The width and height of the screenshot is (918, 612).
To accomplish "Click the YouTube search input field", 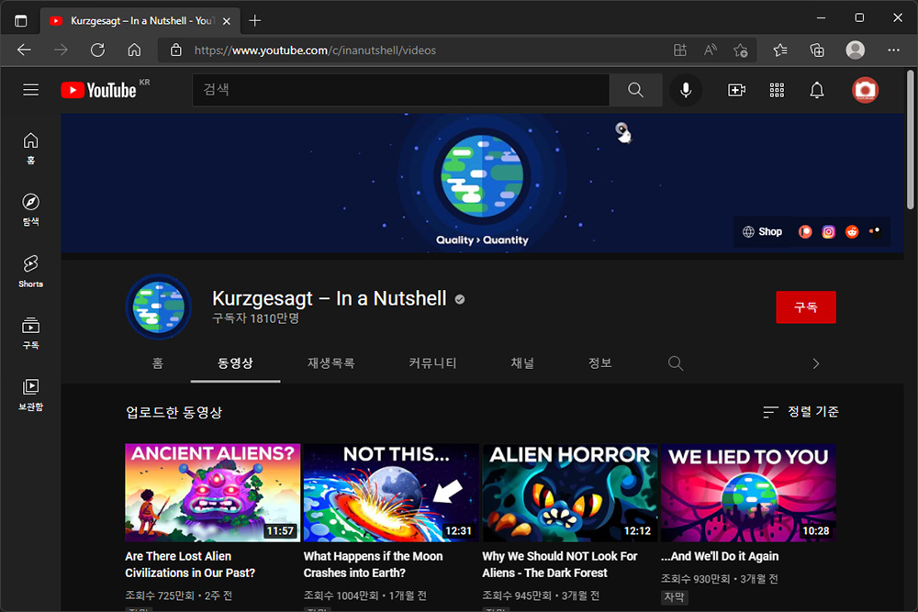I will coord(400,90).
